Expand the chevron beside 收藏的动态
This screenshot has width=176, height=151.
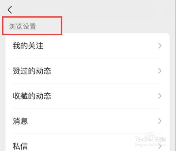click(160, 96)
